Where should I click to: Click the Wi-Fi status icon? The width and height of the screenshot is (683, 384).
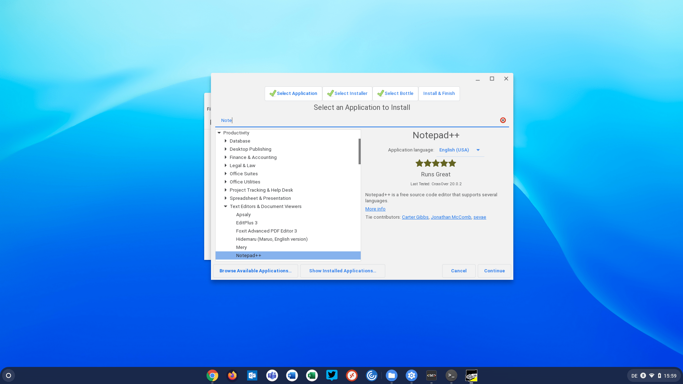[652, 375]
